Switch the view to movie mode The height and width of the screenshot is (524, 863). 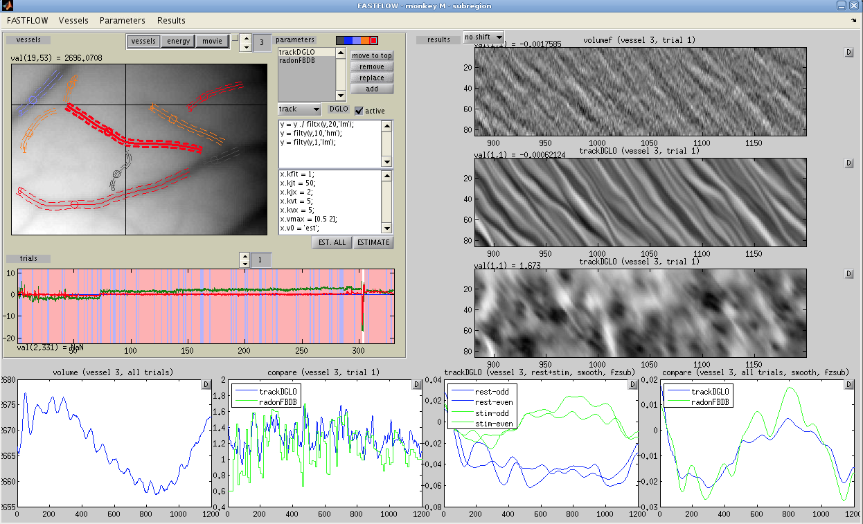coord(212,42)
